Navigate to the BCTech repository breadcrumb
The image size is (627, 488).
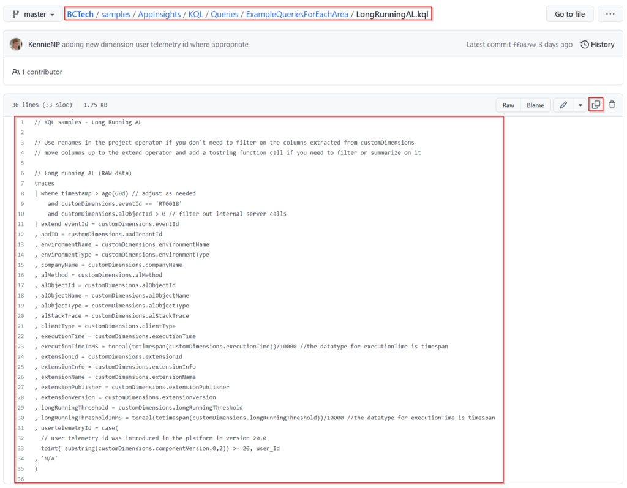pos(80,13)
